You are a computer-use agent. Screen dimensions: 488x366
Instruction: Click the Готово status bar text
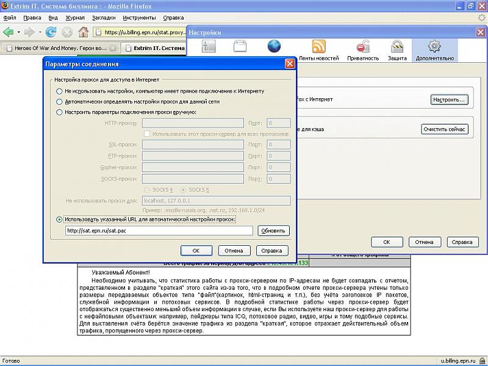[x=11, y=361]
